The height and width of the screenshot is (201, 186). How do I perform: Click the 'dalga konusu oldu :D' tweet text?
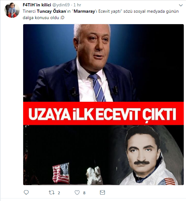[43, 17]
